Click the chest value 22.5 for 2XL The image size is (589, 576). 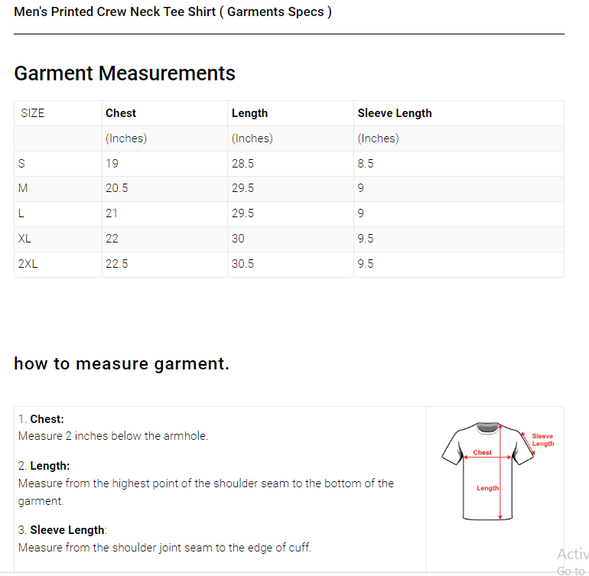116,264
